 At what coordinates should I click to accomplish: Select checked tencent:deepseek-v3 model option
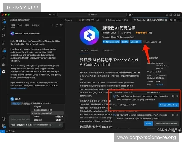tap(47, 113)
